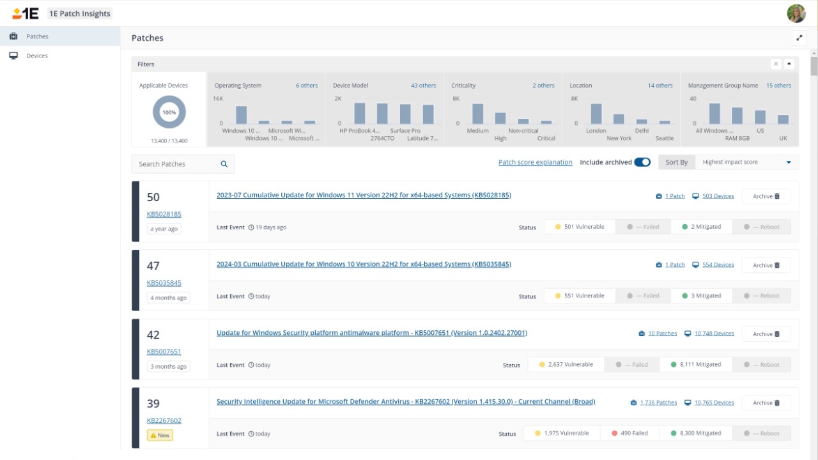Click the search magnifier icon

click(x=224, y=164)
